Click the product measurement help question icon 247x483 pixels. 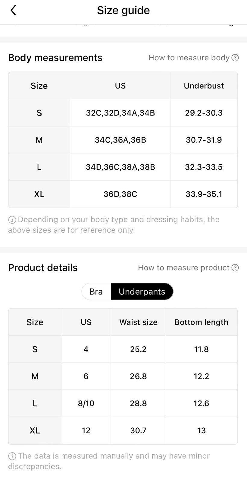click(x=235, y=268)
